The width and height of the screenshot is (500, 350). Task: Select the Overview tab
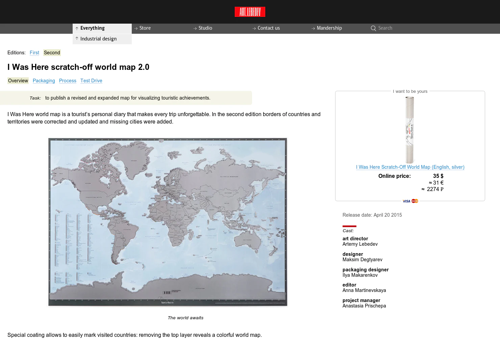tap(18, 81)
